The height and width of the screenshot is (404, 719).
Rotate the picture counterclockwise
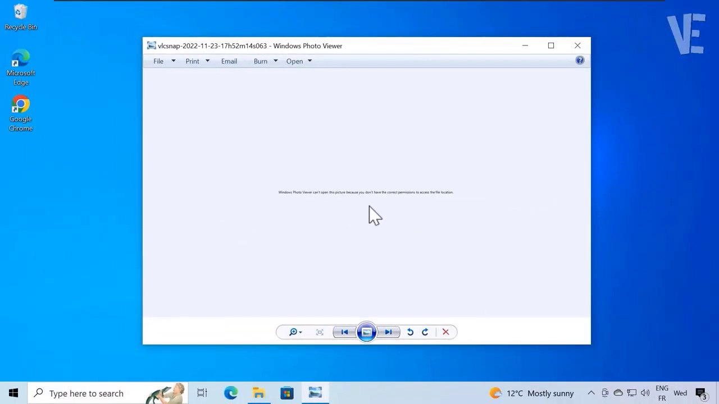[410, 332]
